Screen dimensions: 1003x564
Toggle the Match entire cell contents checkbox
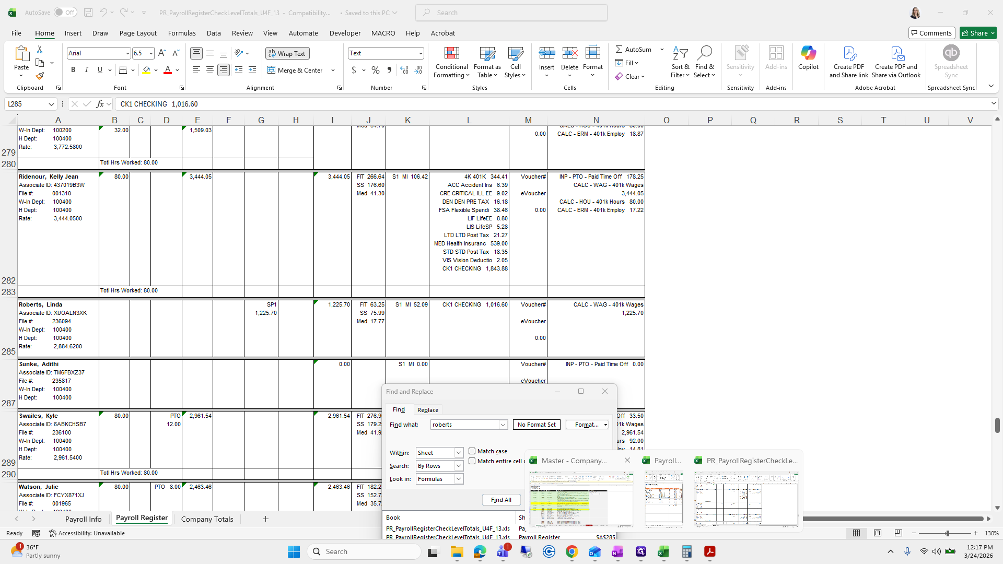(472, 461)
